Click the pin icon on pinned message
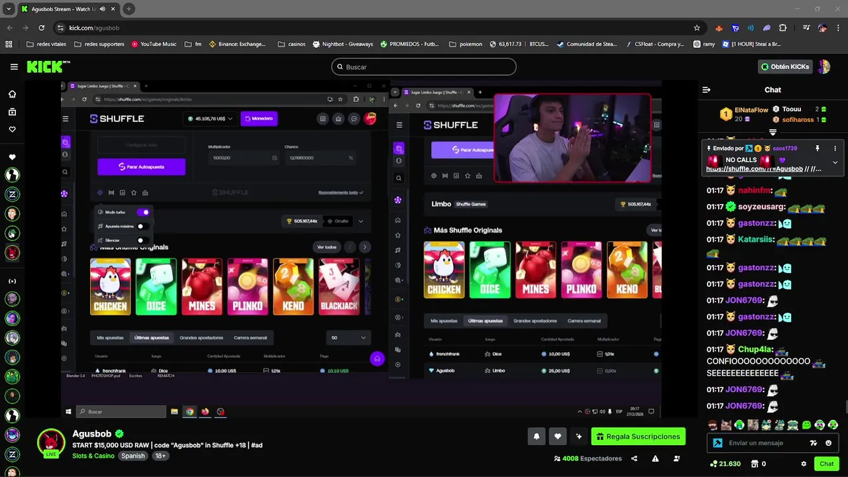The image size is (848, 477). click(x=818, y=148)
